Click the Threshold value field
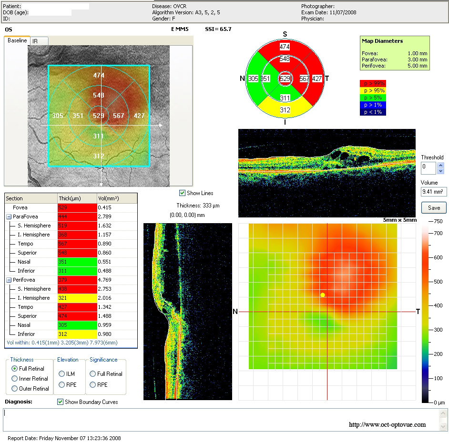 click(429, 168)
